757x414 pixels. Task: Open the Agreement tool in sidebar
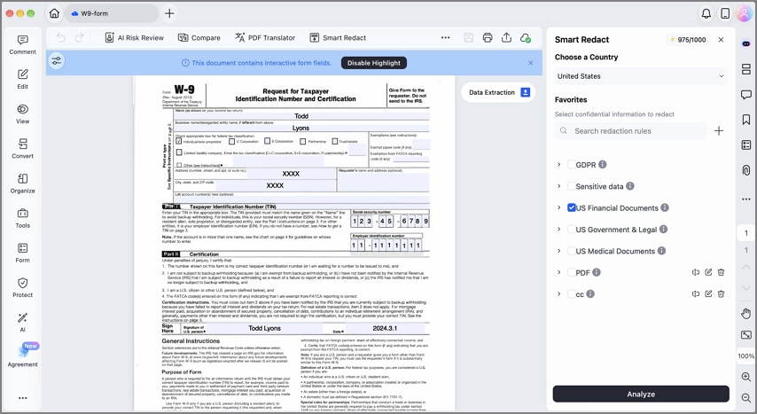23,355
